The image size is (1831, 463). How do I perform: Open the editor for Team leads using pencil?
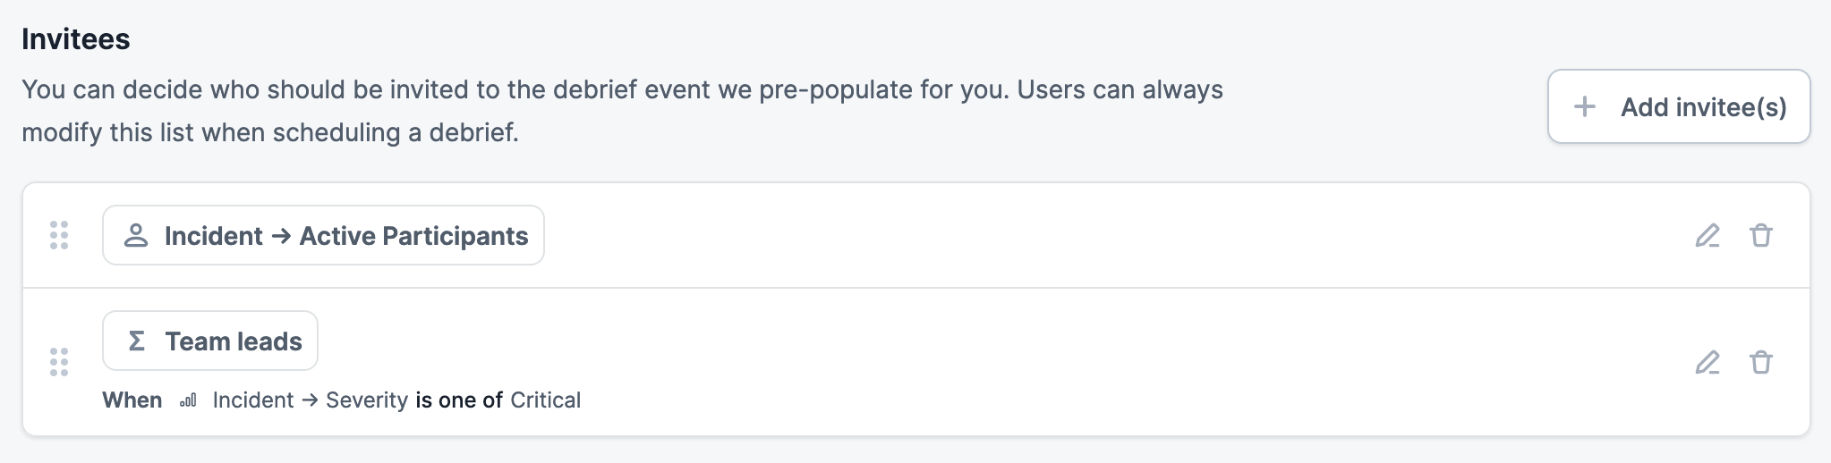(1708, 362)
